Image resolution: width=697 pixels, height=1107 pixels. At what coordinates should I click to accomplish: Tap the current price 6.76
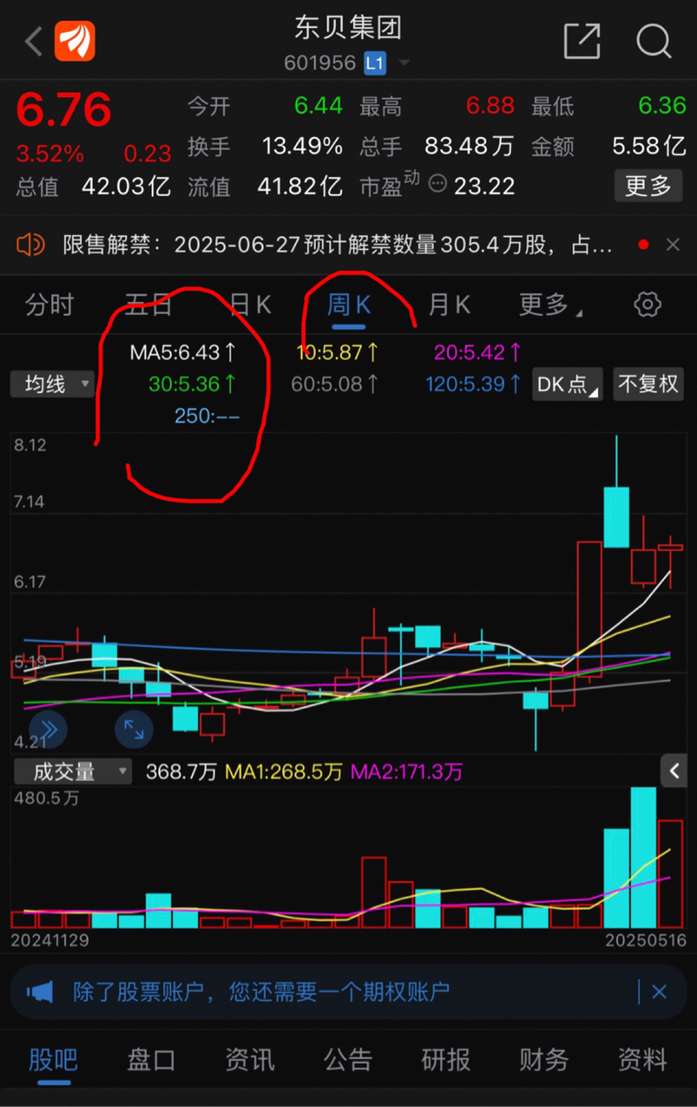pos(64,110)
